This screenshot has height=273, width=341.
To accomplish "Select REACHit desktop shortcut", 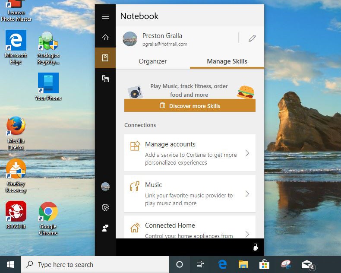I will (x=16, y=215).
